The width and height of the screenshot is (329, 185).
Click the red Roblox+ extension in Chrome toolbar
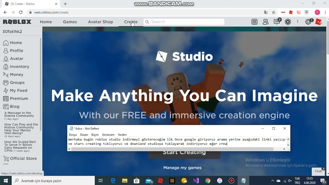click(291, 12)
